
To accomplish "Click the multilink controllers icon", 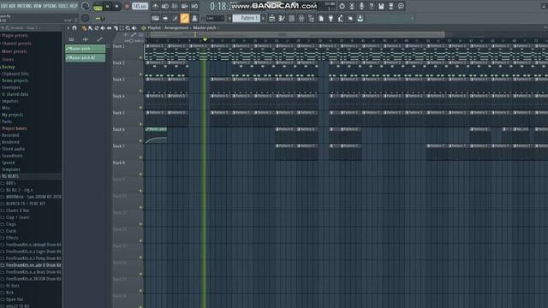I will [194, 18].
